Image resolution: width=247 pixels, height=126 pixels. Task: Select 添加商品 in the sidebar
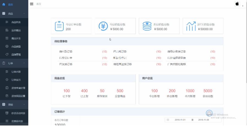click(16, 30)
